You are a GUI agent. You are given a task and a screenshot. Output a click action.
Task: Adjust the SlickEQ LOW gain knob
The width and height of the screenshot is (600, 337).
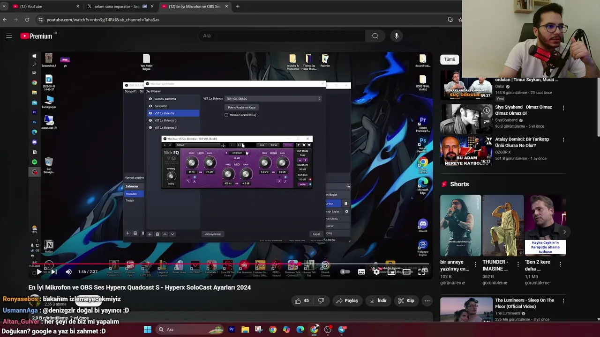click(x=210, y=162)
